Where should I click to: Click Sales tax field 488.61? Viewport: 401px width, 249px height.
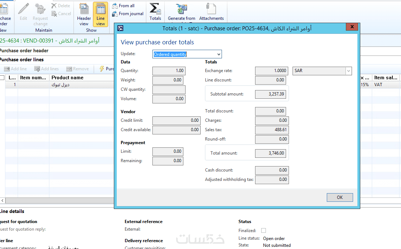tap(272, 130)
